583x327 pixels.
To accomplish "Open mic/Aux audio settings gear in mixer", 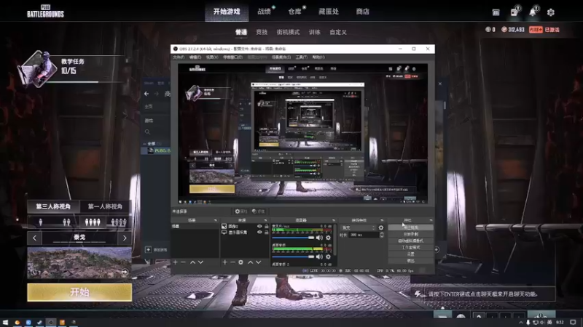I will [x=328, y=238].
